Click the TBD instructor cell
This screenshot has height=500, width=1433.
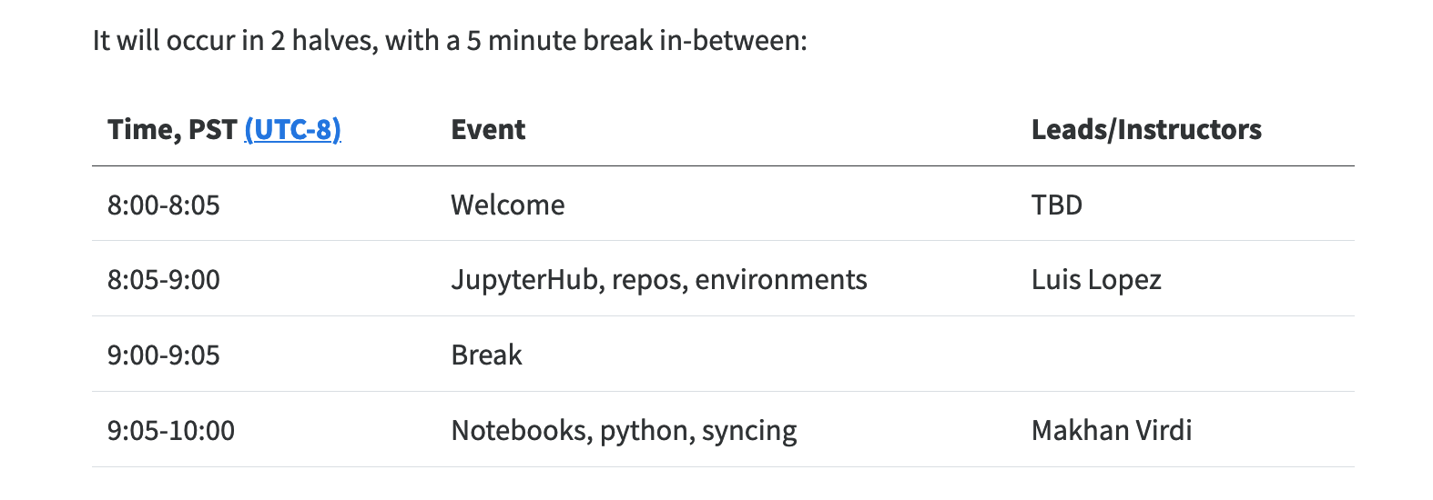pos(1057,205)
